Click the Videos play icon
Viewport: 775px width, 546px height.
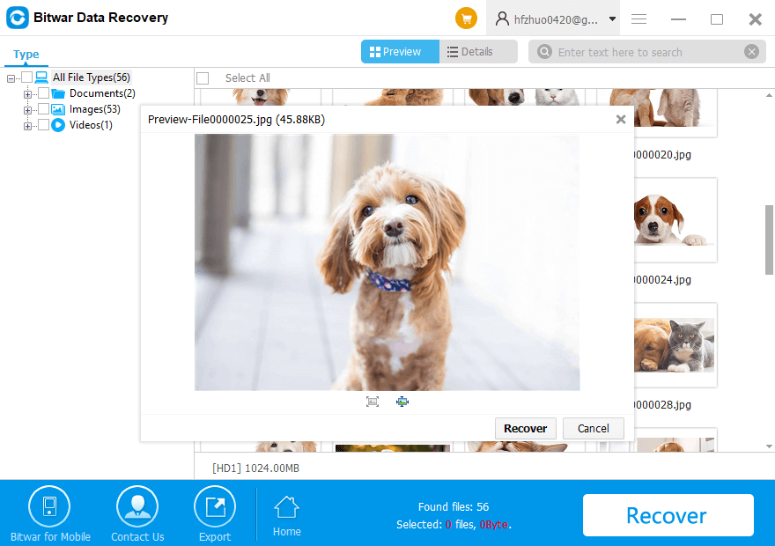pyautogui.click(x=58, y=125)
